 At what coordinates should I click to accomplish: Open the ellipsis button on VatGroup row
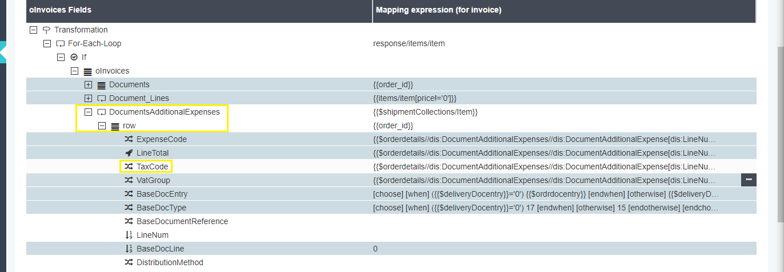click(x=749, y=180)
